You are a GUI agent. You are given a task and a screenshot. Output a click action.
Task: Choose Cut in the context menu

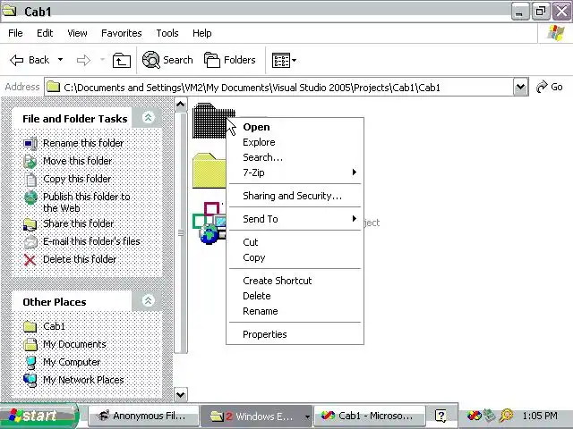coord(295,242)
